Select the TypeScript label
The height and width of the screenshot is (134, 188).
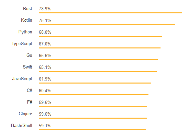coord(22,44)
